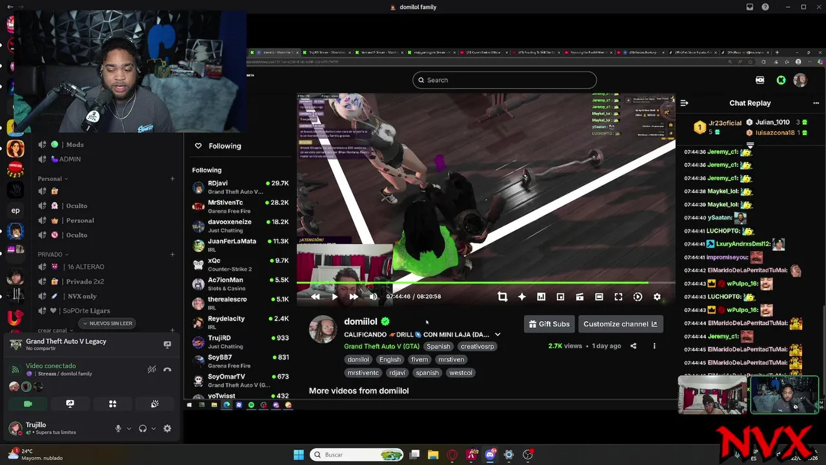Open Discord activities button
The image size is (826, 465).
[x=112, y=404]
